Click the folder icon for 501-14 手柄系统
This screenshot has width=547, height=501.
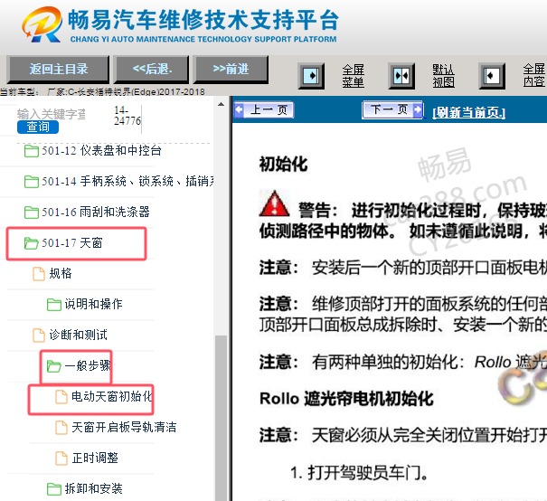[32, 182]
